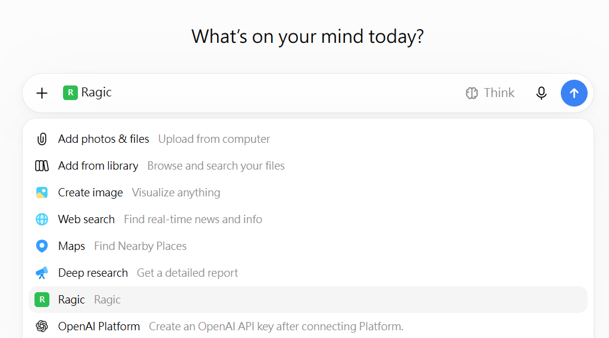Image resolution: width=609 pixels, height=338 pixels.
Task: Click the gray Ragic description in menu row
Action: (x=107, y=300)
